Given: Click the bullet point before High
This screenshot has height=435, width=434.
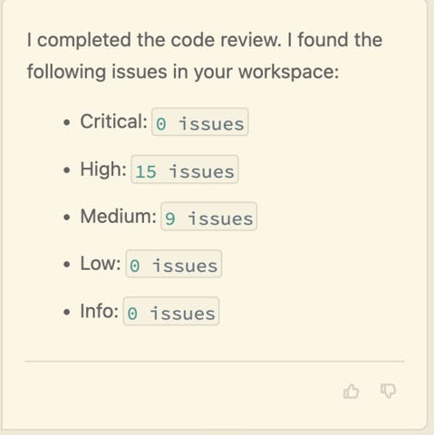Looking at the screenshot, I should (x=67, y=170).
